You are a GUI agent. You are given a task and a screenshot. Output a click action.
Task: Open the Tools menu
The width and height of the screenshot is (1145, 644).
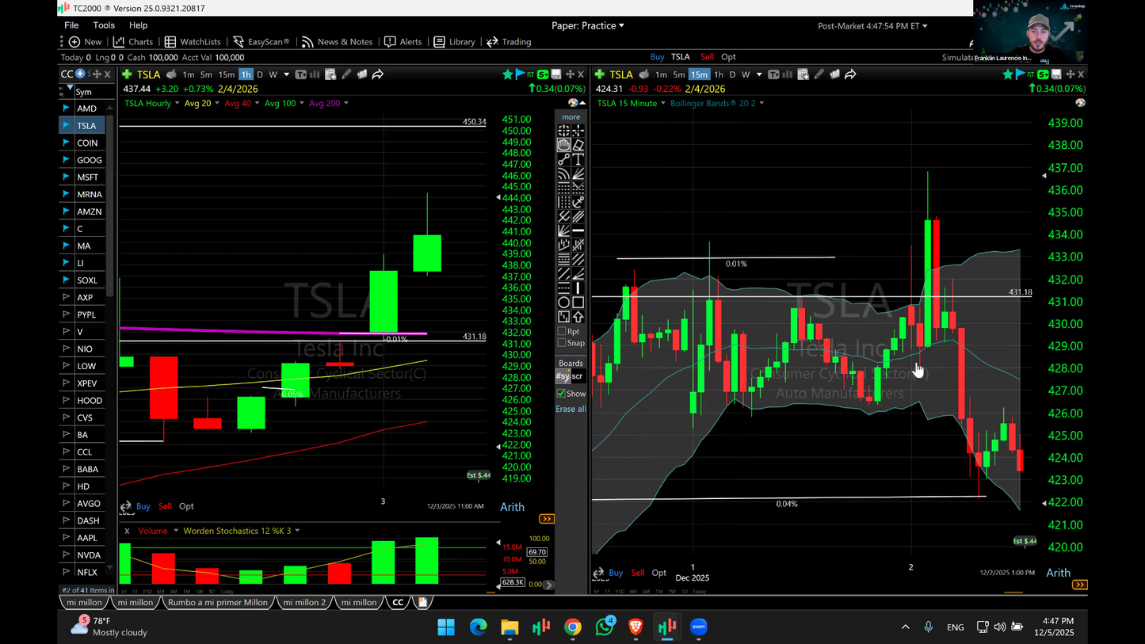pyautogui.click(x=103, y=25)
